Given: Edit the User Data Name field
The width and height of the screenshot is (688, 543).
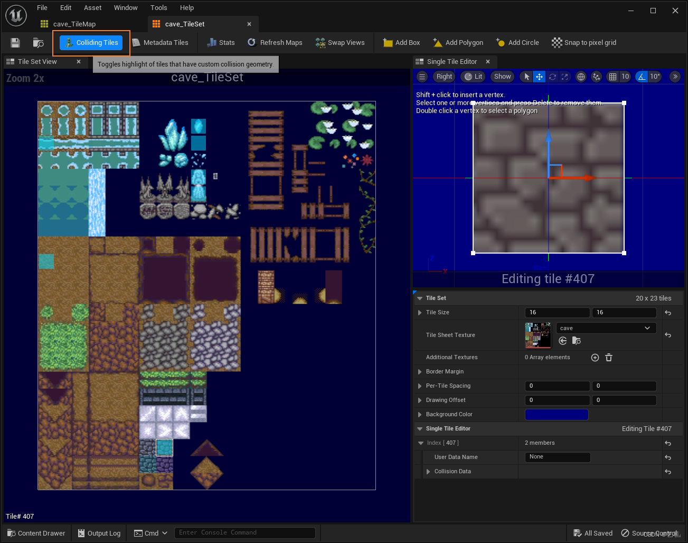Looking at the screenshot, I should tap(558, 457).
